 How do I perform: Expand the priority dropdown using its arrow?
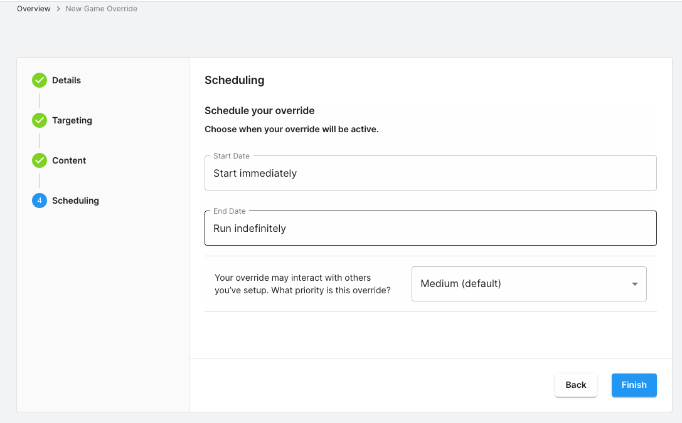pos(634,284)
